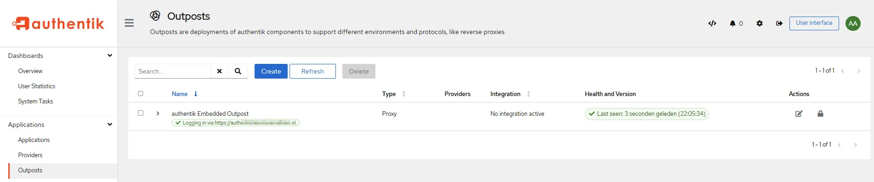Run search with magnifier icon
Screen dimensions: 874x182
(238, 71)
